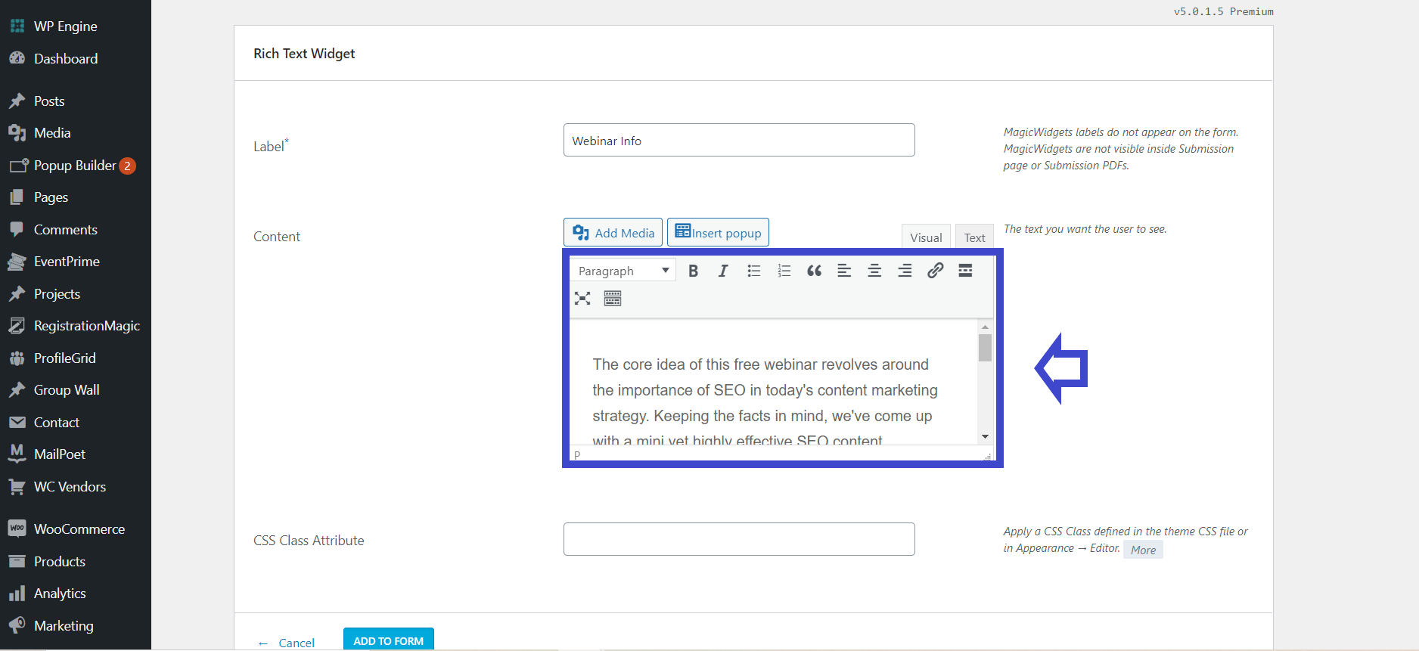
Task: Focus the CSS Class Attribute field
Action: (739, 539)
